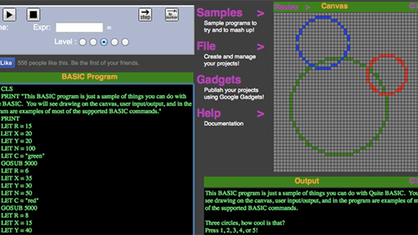Viewport: 418px width, 235px height.
Task: Click the Documentation text under Help
Action: tap(224, 124)
